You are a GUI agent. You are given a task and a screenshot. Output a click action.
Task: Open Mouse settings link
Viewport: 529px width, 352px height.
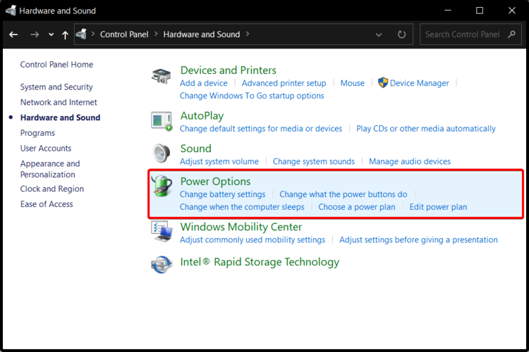coord(352,83)
